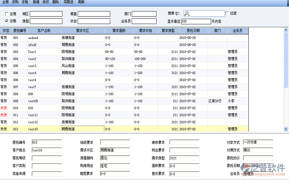Show all records with 全部 button
Image resolution: width=289 pixels, height=180 pixels.
tap(5, 2)
